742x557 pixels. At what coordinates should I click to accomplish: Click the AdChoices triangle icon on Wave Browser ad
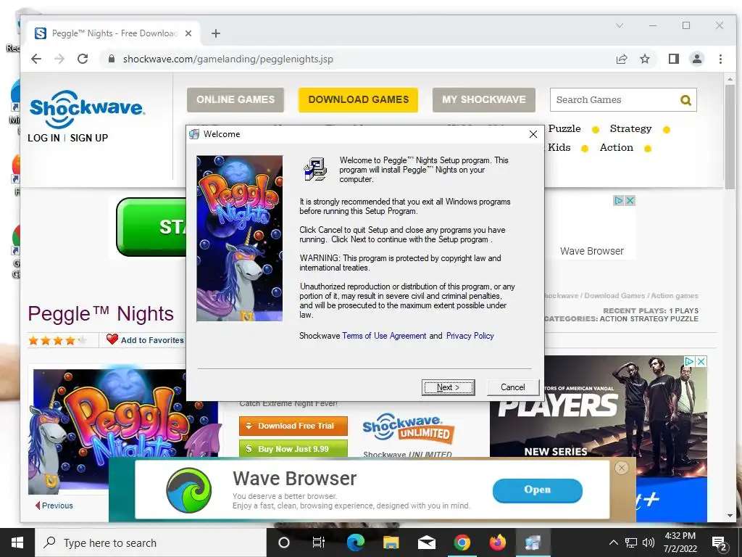(x=618, y=200)
